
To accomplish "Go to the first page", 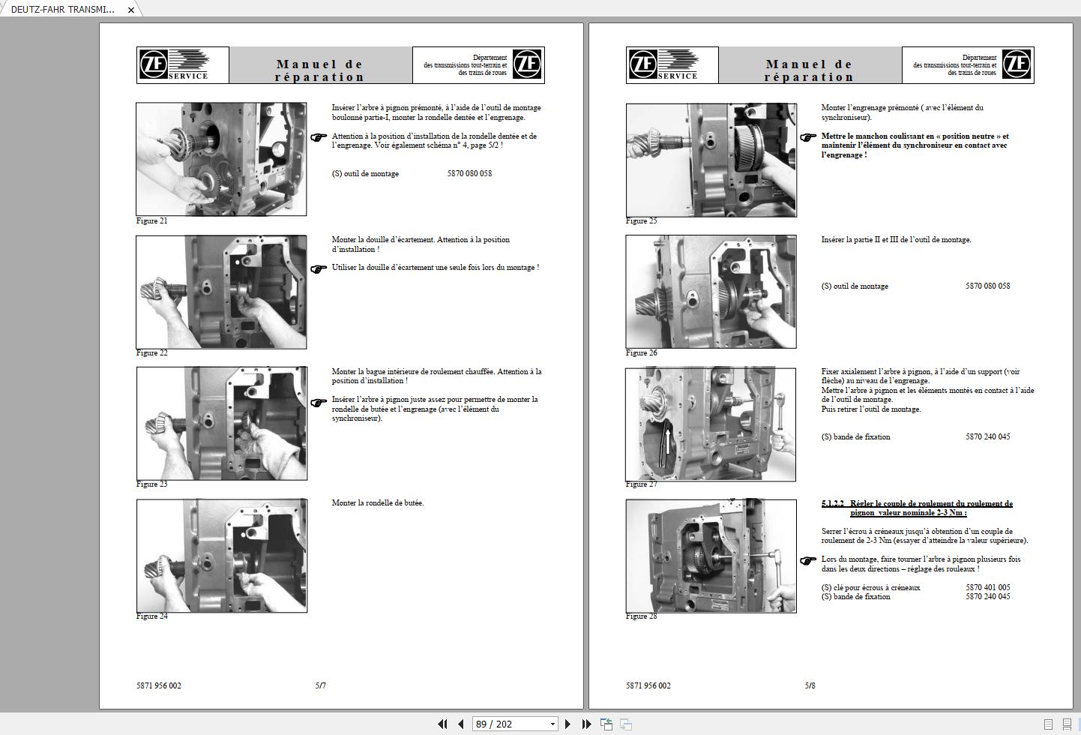I will tap(442, 724).
